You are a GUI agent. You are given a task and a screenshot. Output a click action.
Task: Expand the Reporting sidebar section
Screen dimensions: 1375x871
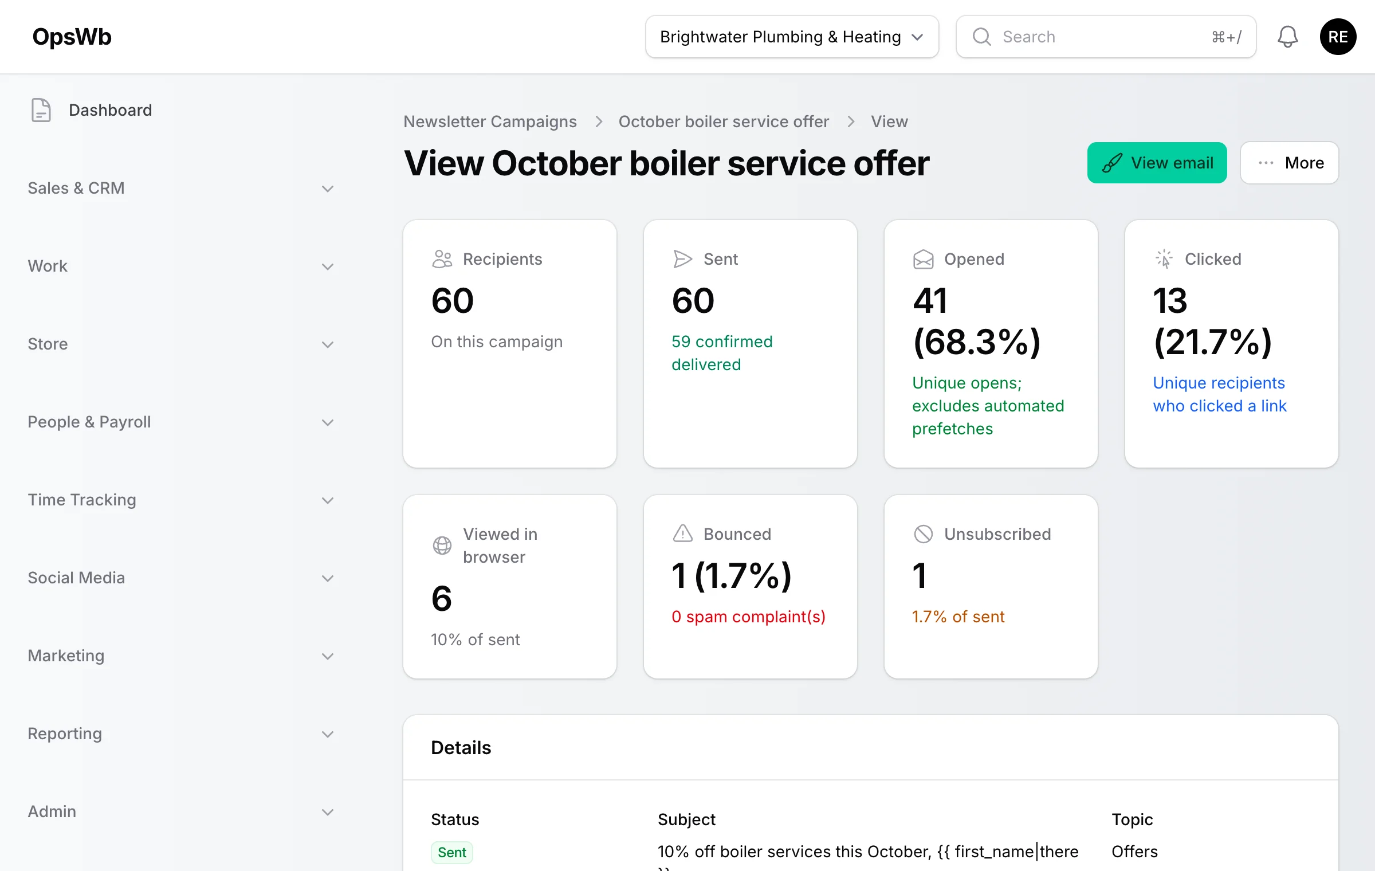(x=181, y=733)
